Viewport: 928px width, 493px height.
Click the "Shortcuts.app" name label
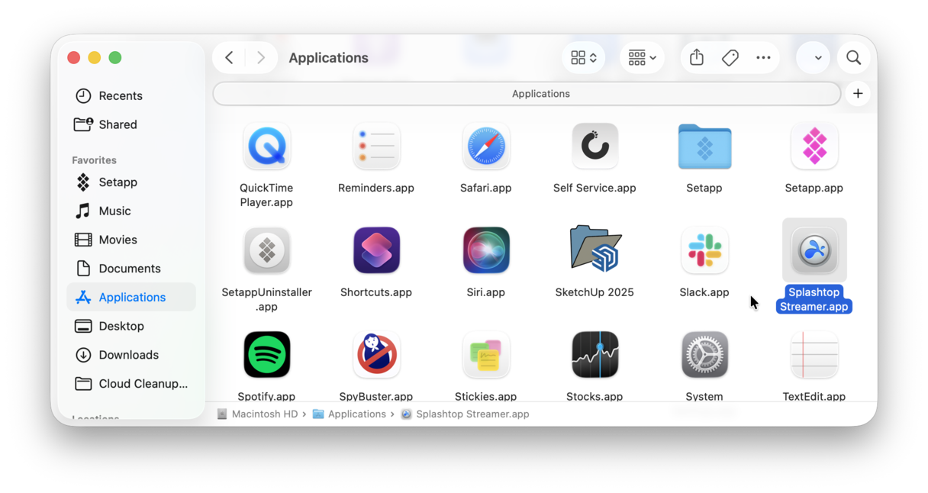coord(376,292)
